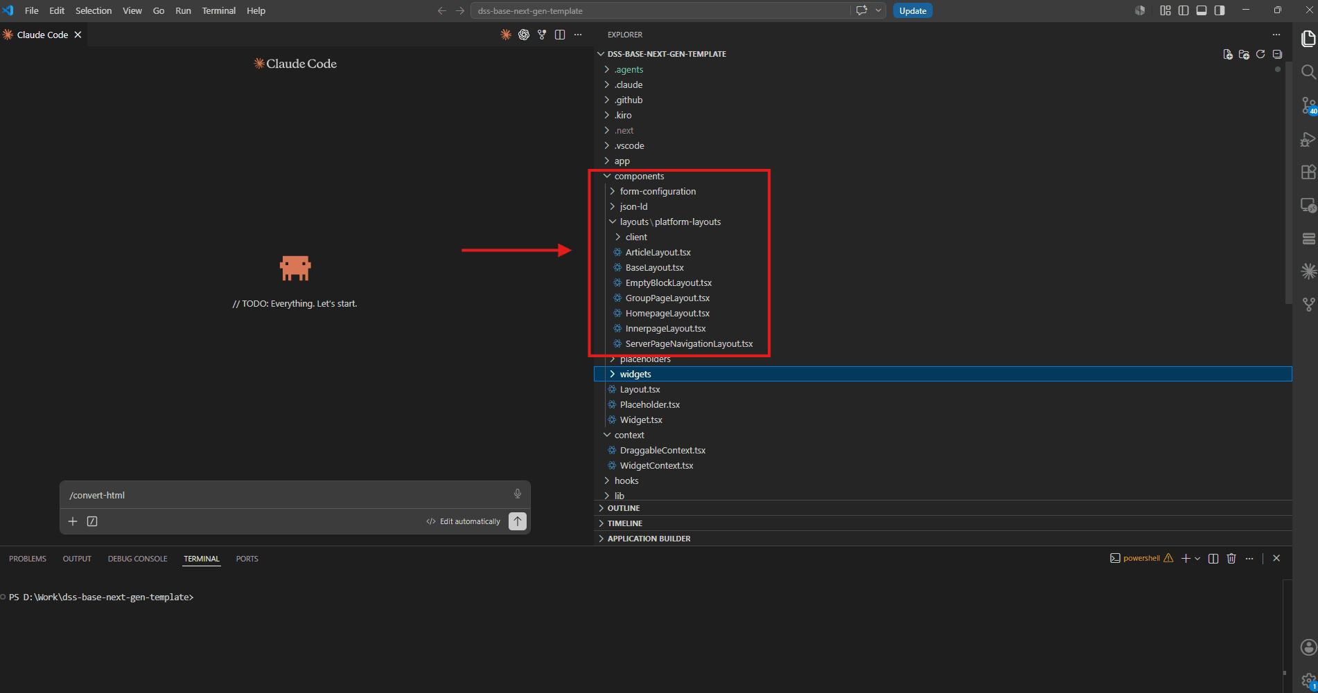Click the Explorer vertical scrollbar

[1288, 183]
